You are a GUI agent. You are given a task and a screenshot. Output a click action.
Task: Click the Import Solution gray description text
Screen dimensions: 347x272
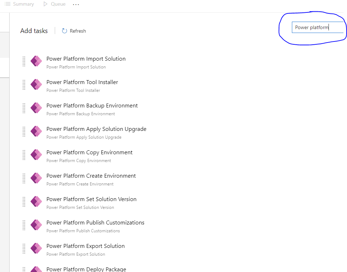(76, 67)
